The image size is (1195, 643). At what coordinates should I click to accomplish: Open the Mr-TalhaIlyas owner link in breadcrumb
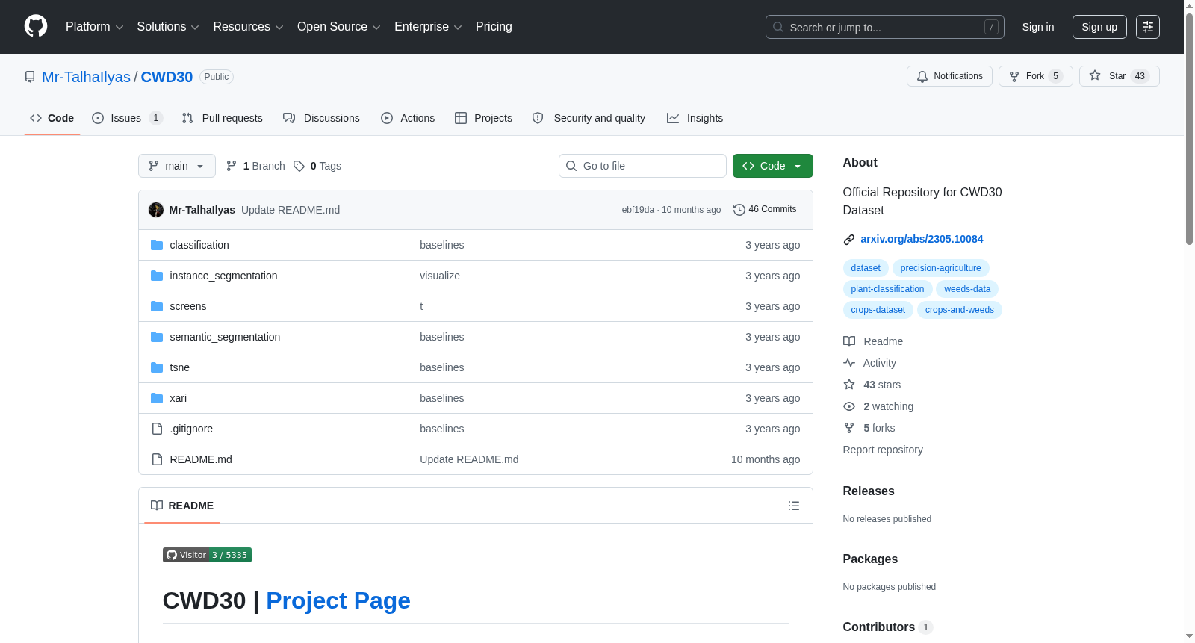tap(87, 77)
